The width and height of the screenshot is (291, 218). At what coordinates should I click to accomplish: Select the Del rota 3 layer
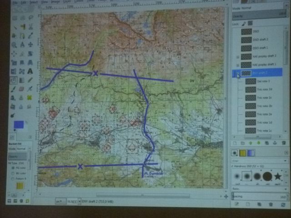tap(264, 81)
